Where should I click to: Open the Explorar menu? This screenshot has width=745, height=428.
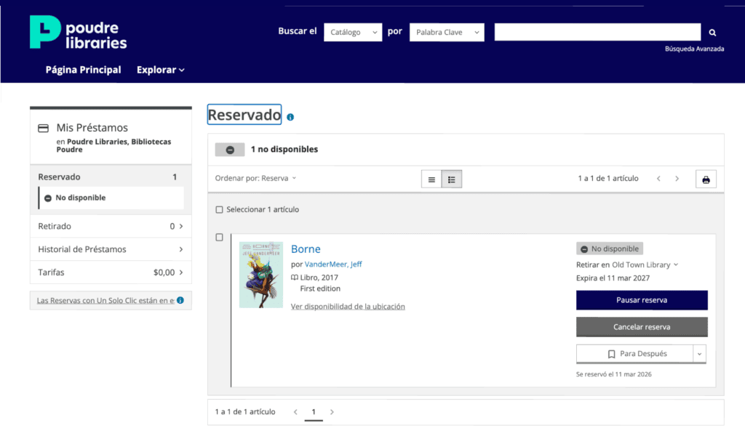click(161, 70)
